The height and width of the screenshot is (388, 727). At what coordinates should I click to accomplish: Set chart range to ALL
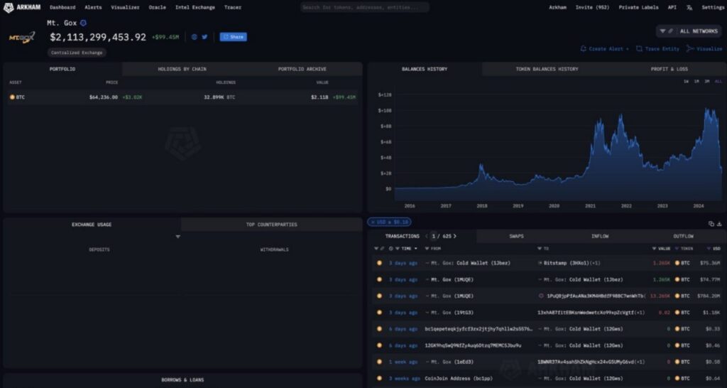718,82
